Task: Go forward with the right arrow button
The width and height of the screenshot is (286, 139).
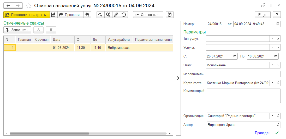Action: [x=18, y=5]
